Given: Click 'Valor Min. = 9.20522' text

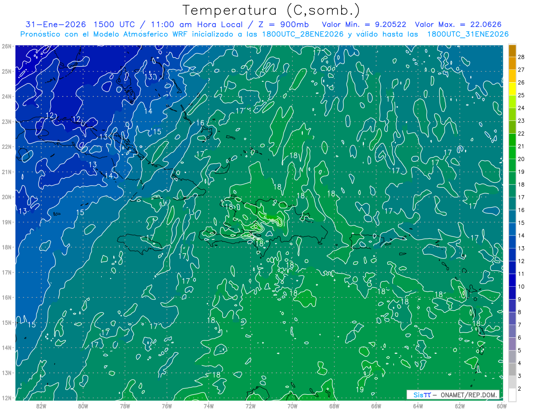Looking at the screenshot, I should (365, 24).
